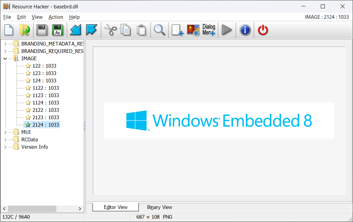Select the BRANDING_REQUIRED_RES folder label
Viewport: 353px width, 222px height.
52,51
